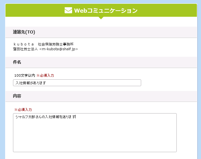Viewport: 201px width, 159px height.
Task: Select the 内容 section heading
Action: pos(17,96)
